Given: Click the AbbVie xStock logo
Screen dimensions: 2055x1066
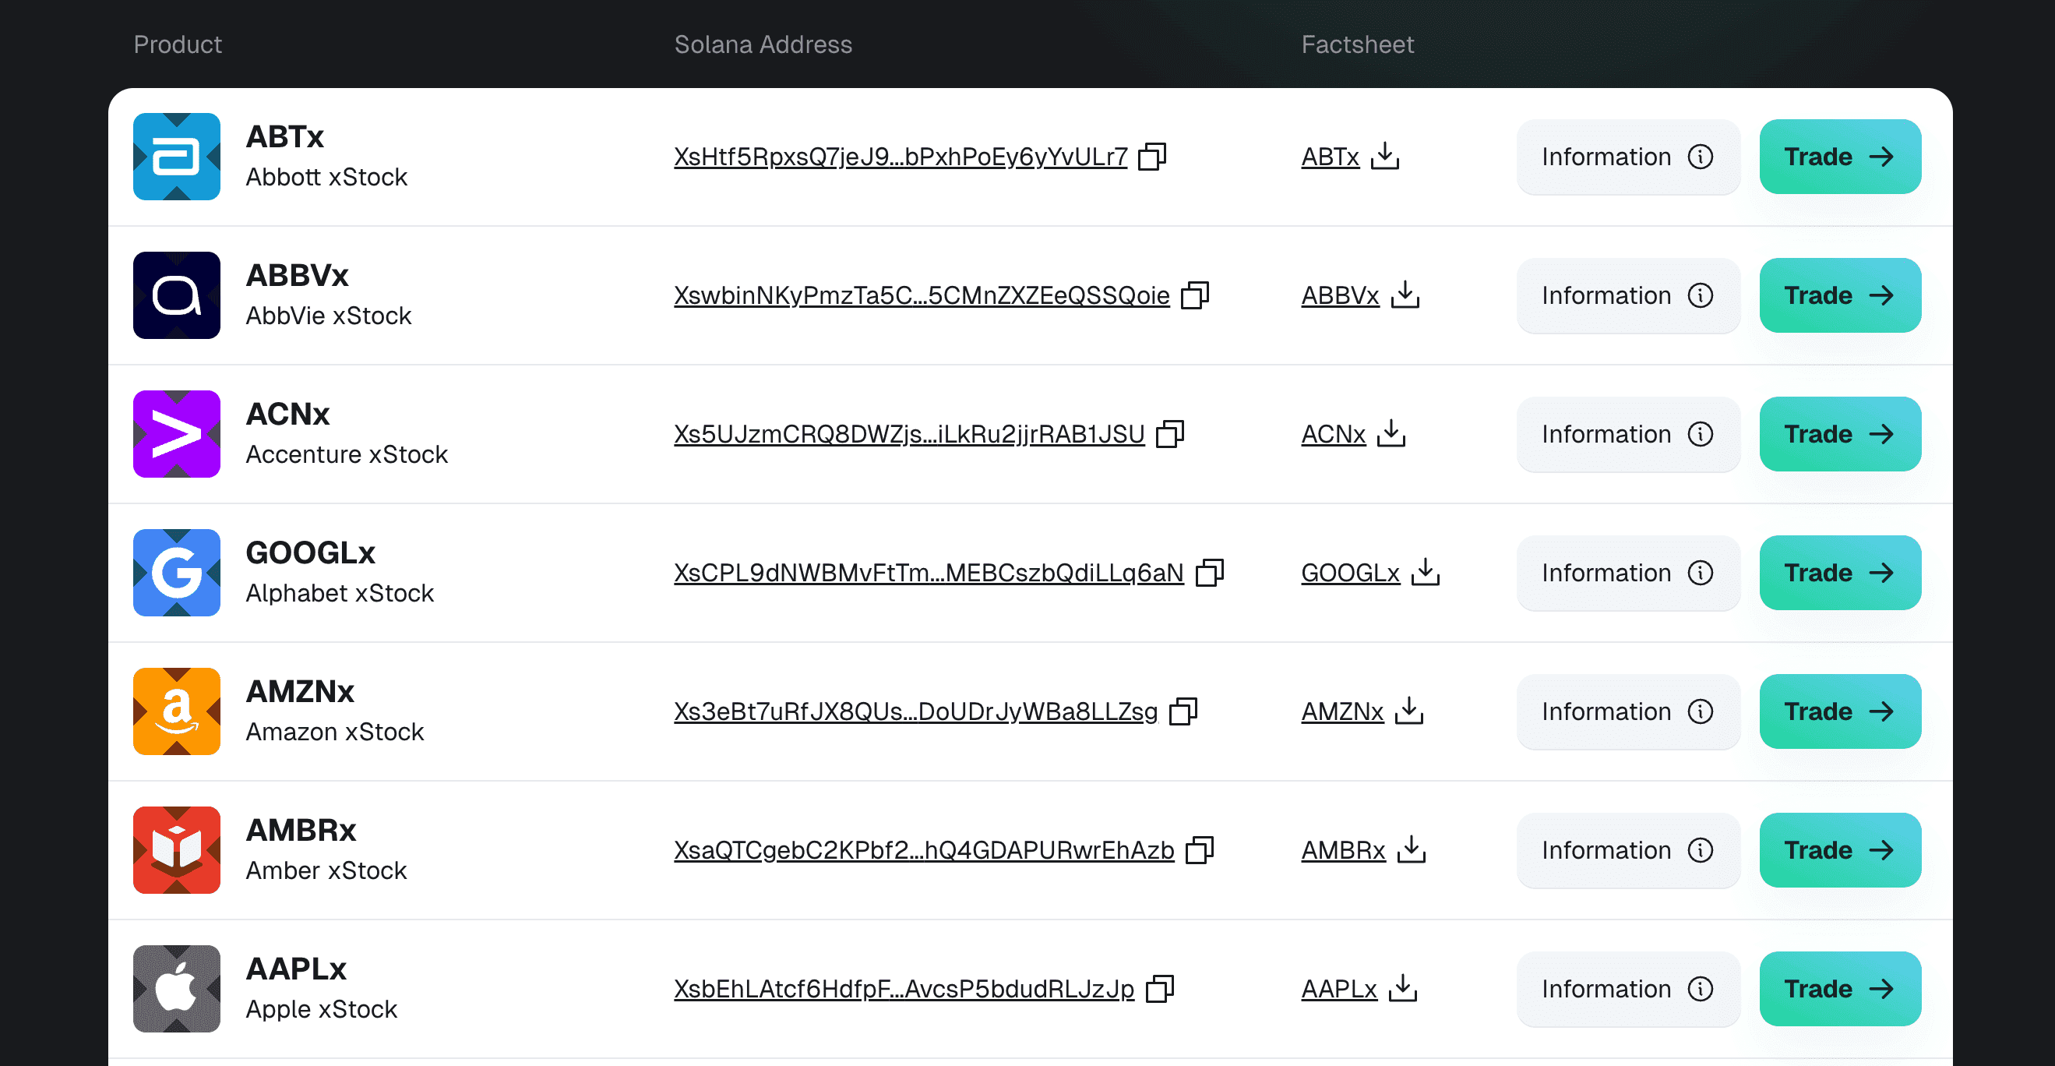Looking at the screenshot, I should coord(176,295).
